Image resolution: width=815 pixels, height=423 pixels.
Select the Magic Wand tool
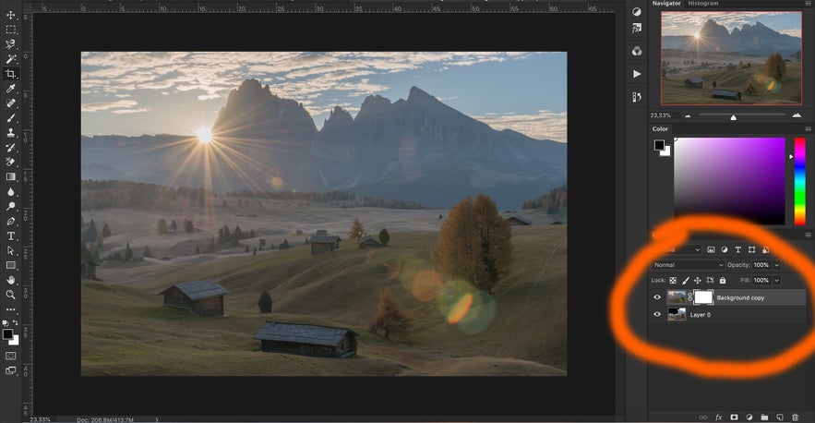tap(10, 59)
